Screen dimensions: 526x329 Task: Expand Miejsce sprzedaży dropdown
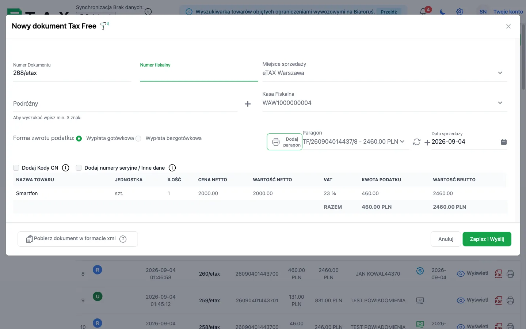click(500, 73)
